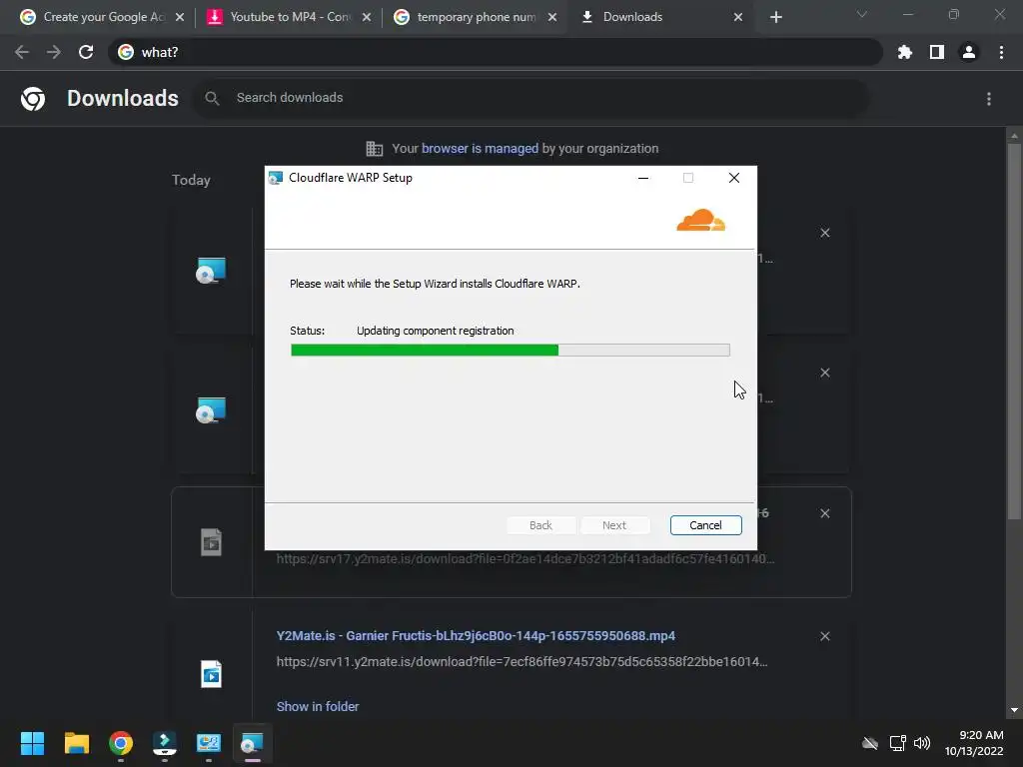Reload the current page
The width and height of the screenshot is (1023, 767).
coord(86,52)
